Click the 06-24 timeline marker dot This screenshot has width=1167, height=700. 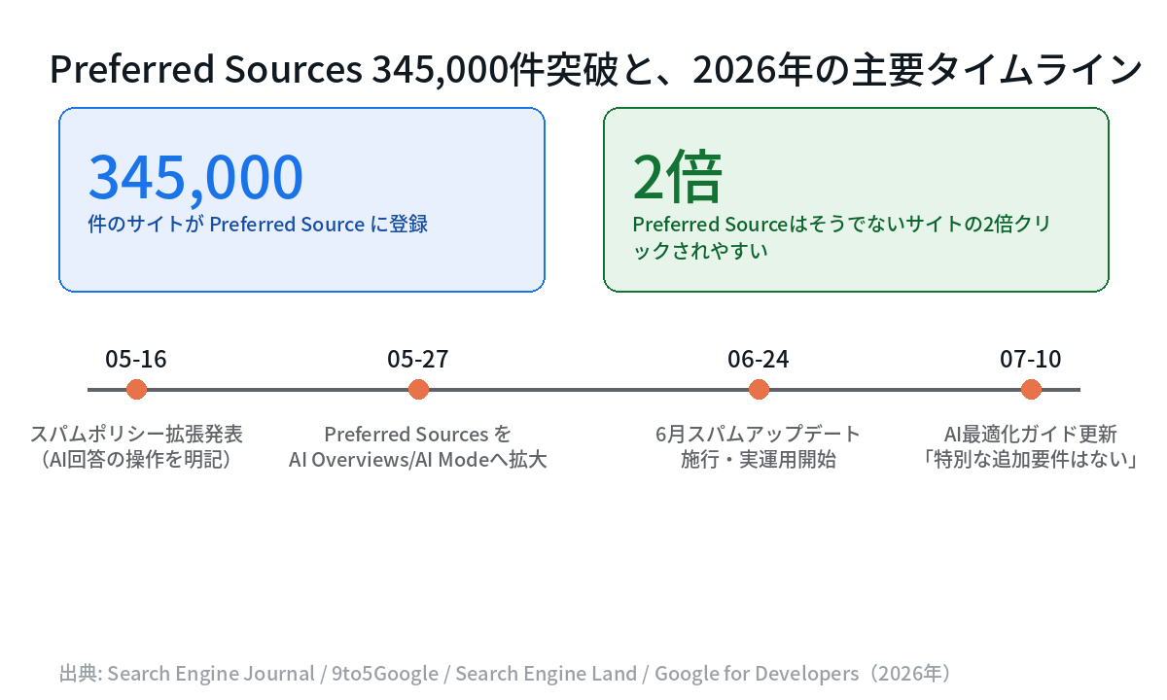759,390
